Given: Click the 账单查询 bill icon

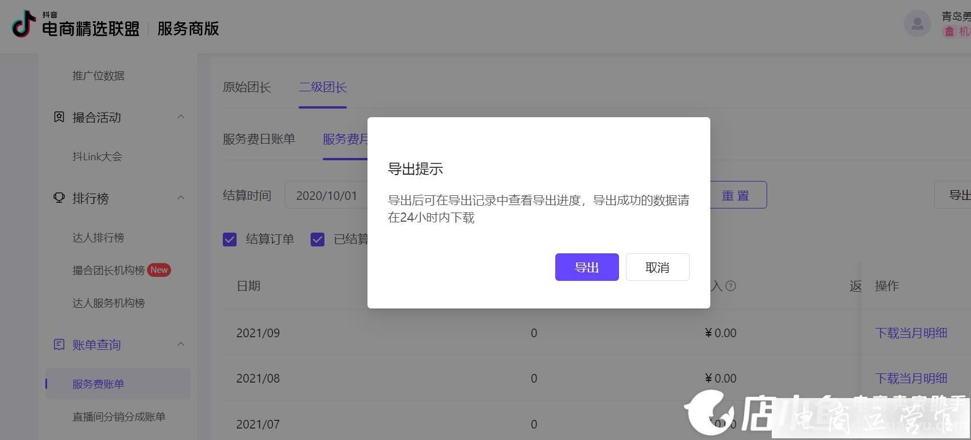Looking at the screenshot, I should [59, 345].
